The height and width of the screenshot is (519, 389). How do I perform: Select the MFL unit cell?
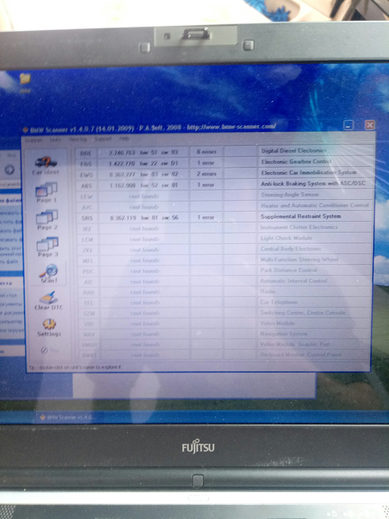click(x=88, y=261)
